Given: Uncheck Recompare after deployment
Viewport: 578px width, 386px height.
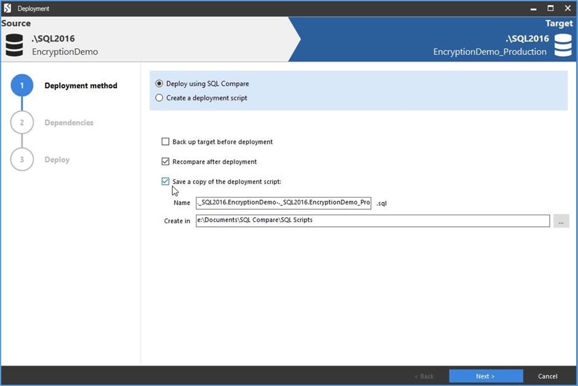Looking at the screenshot, I should click(165, 161).
